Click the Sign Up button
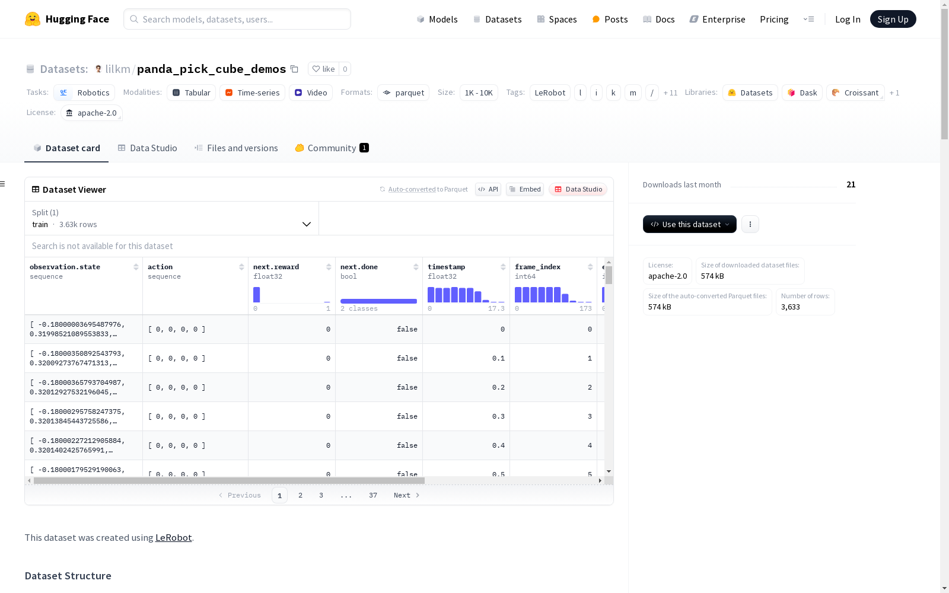 893,19
